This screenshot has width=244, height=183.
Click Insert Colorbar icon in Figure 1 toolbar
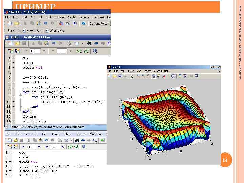coord(180,76)
